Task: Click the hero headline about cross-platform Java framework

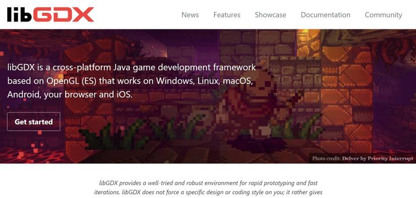Action: coord(132,81)
